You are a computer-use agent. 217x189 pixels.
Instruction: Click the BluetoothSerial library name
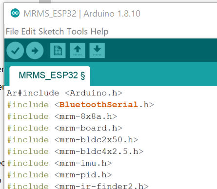[99, 105]
